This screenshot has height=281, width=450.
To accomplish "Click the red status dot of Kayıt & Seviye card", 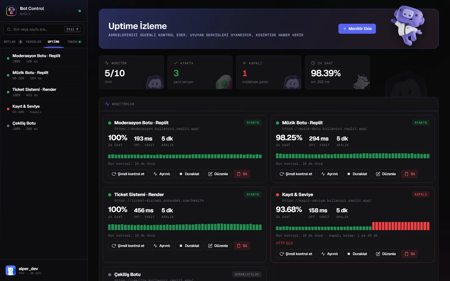I will pos(277,195).
